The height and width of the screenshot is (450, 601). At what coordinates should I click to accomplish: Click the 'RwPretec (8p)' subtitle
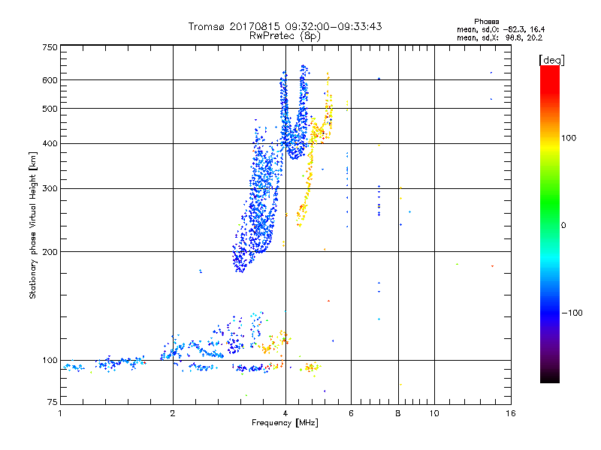[285, 36]
